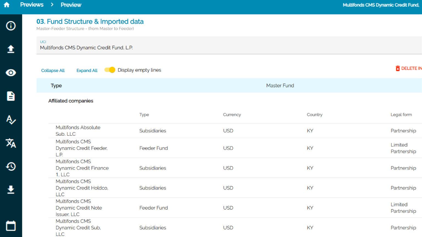Collapse Affiliated companies section
Image resolution: width=422 pixels, height=237 pixels.
tap(71, 101)
